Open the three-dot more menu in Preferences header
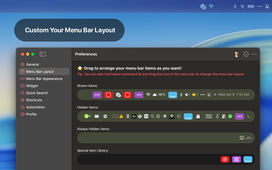This screenshot has height=170, width=272. tap(254, 54)
